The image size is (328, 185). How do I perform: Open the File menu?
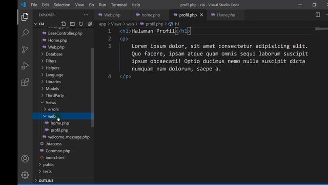pos(34,5)
